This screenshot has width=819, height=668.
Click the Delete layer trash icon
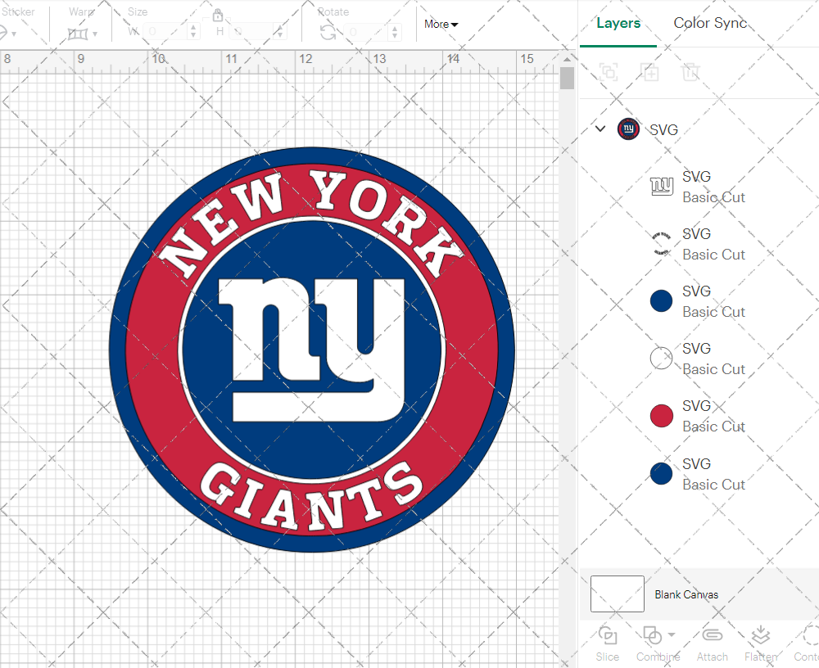coord(690,71)
